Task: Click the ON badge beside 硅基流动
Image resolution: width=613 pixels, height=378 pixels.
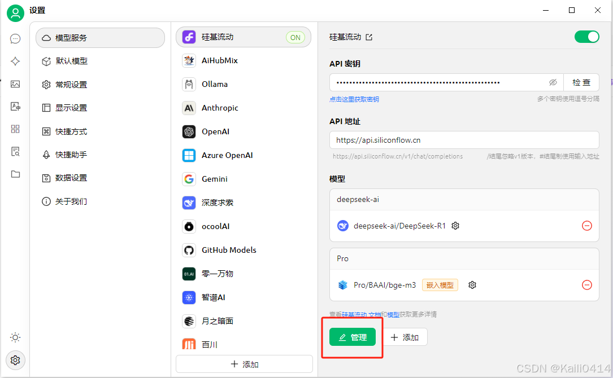Action: pyautogui.click(x=295, y=37)
